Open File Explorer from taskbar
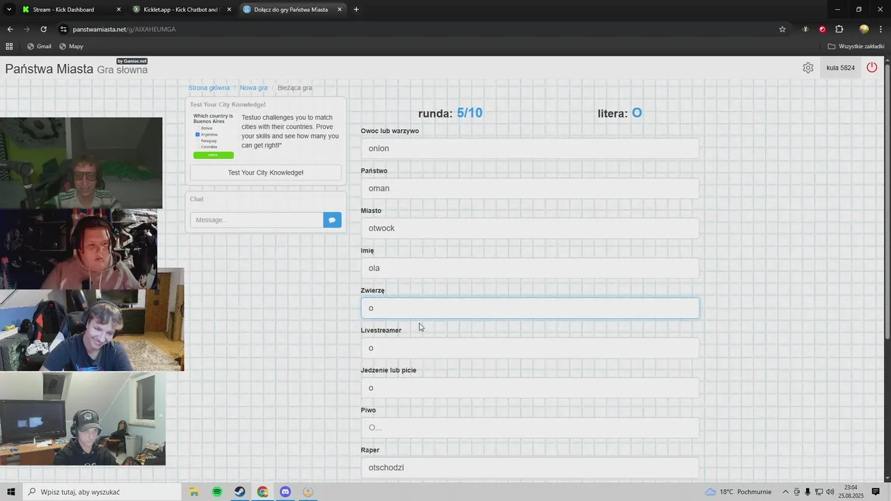The height and width of the screenshot is (501, 891). [x=194, y=492]
